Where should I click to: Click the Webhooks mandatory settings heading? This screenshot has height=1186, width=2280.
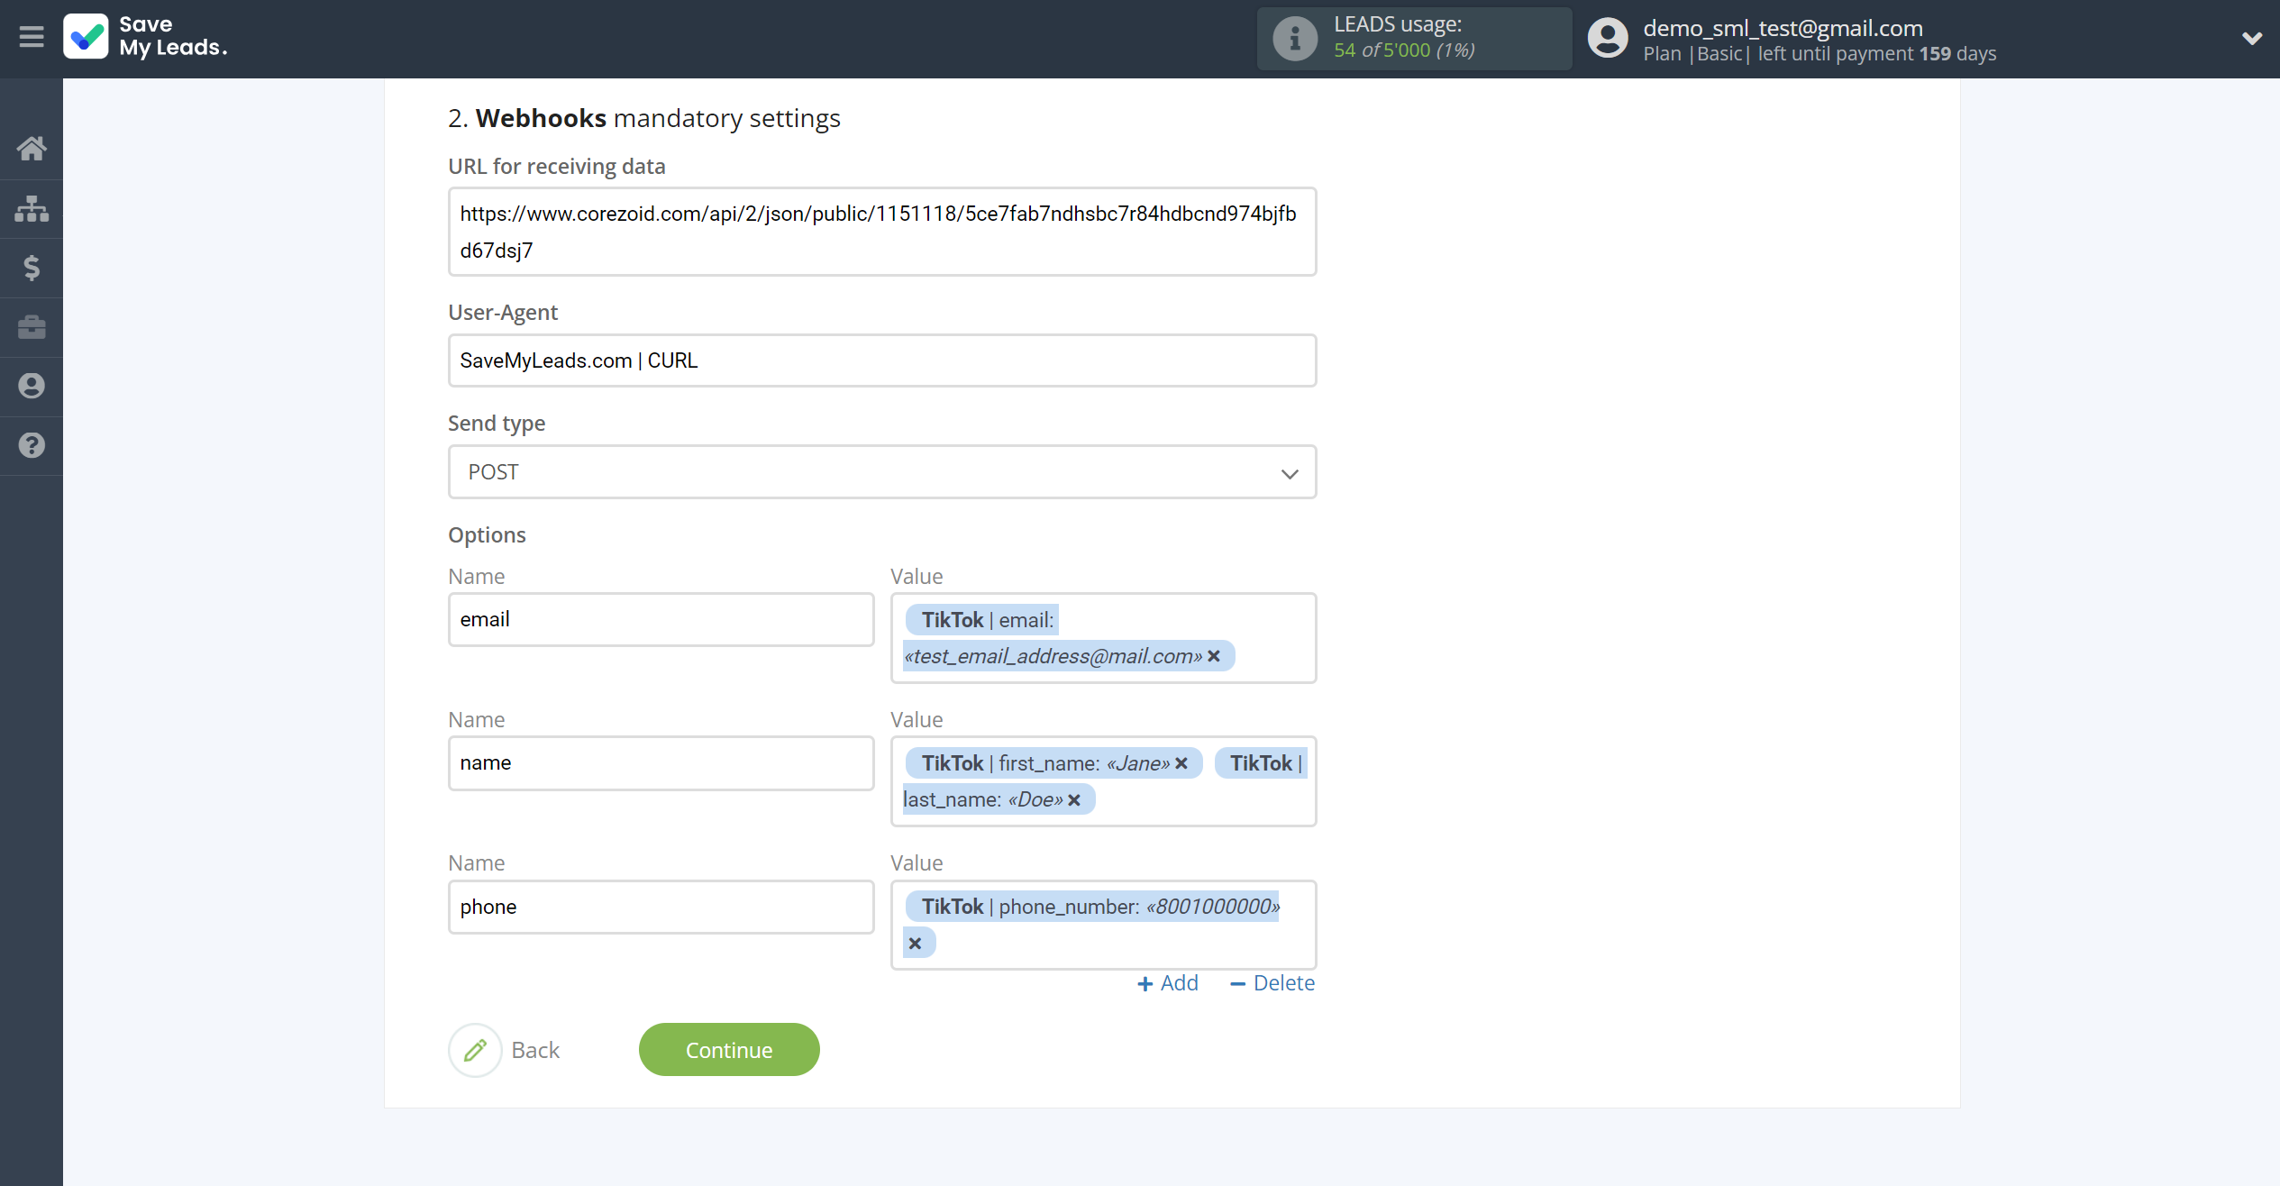pos(644,118)
